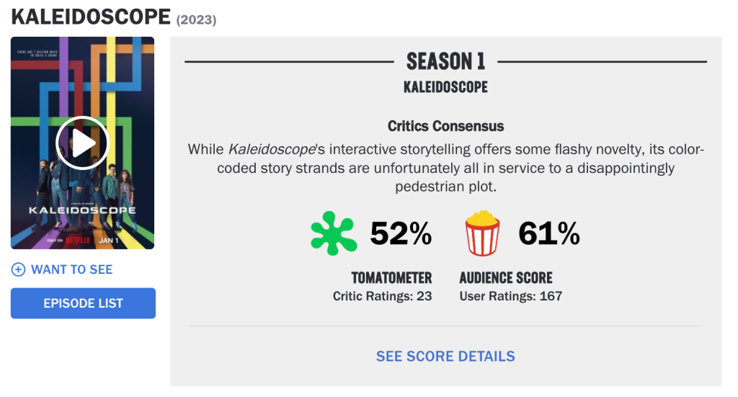Click the plus icon beside Want to See

[x=19, y=269]
